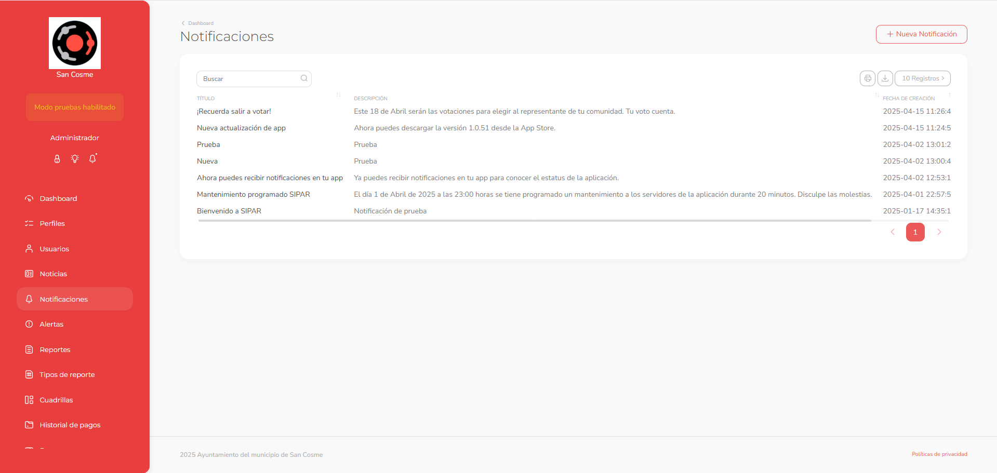Image resolution: width=997 pixels, height=473 pixels.
Task: Click the Reportes document icon
Action: point(29,349)
